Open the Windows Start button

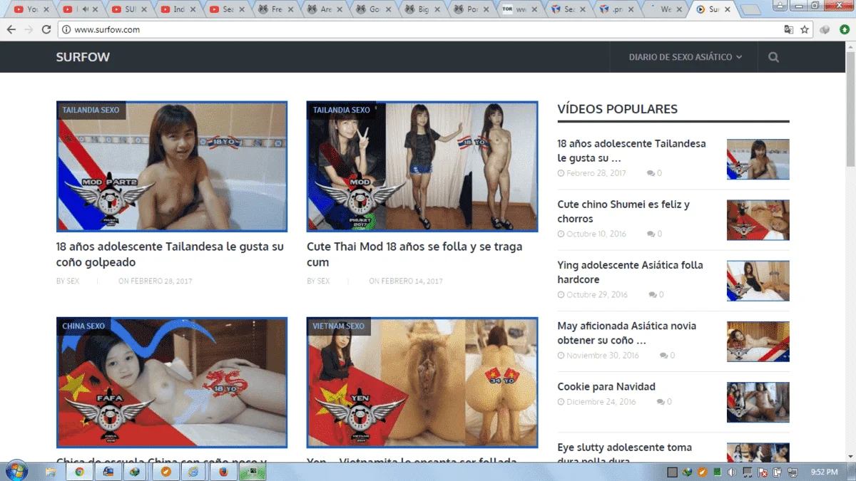pyautogui.click(x=16, y=471)
